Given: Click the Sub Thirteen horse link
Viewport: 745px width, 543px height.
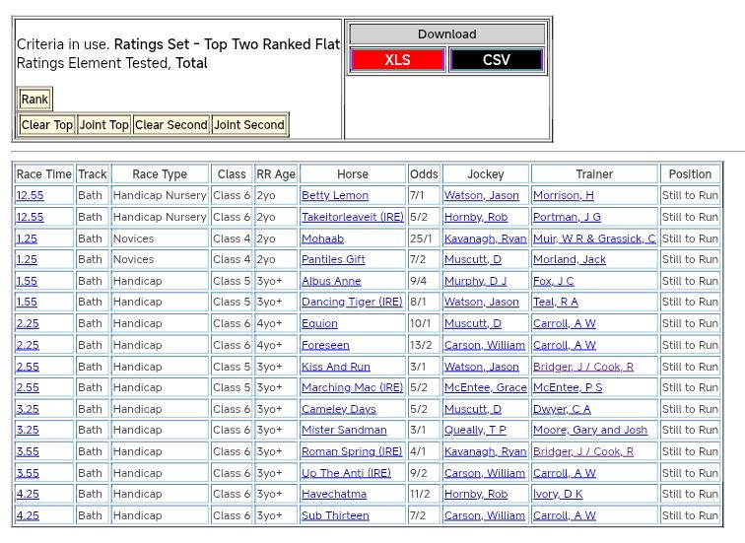Looking at the screenshot, I should [x=335, y=515].
